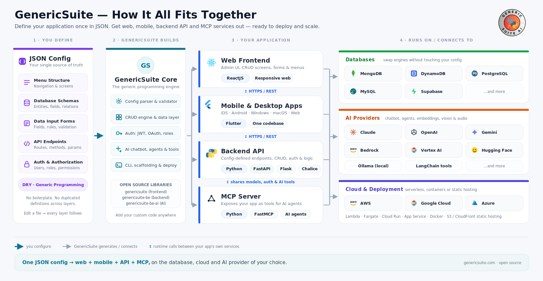Select the FastAPI chip
This screenshot has width=543, height=281.
262,169
